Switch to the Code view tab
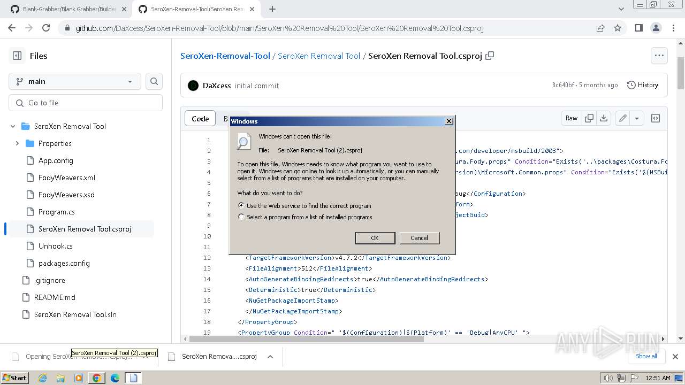Screen dimensions: 685x385 pyautogui.click(x=200, y=119)
